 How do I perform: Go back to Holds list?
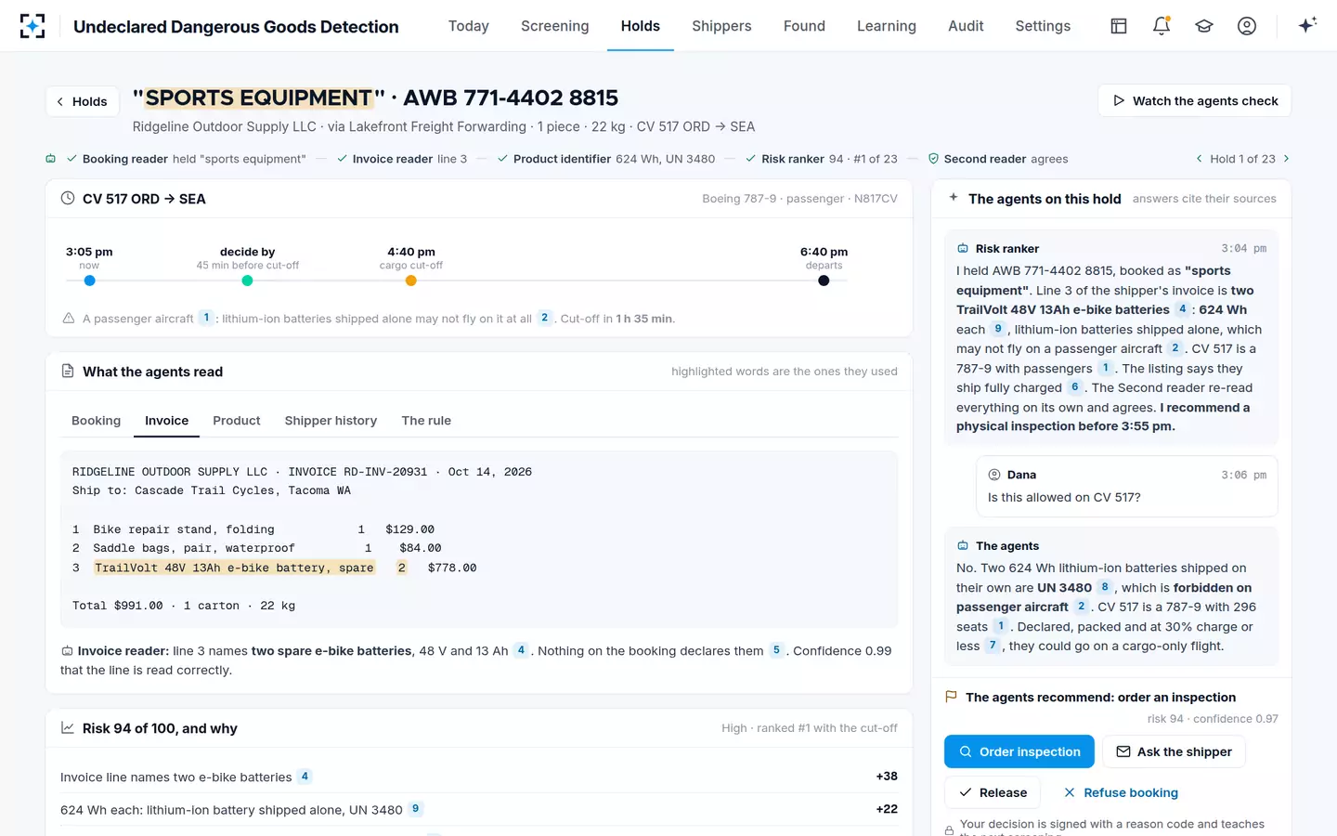82,101
